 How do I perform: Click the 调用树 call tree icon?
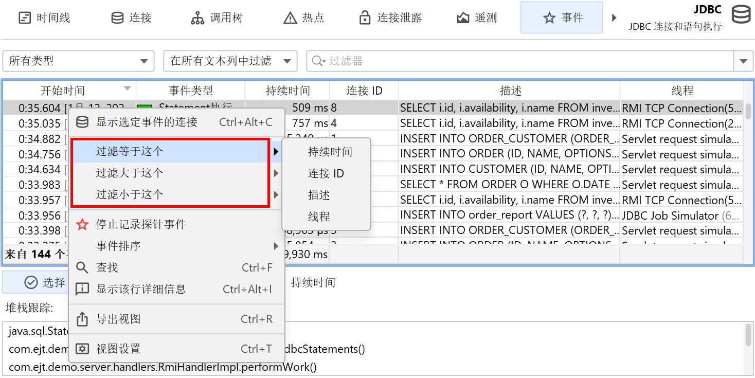(x=197, y=18)
